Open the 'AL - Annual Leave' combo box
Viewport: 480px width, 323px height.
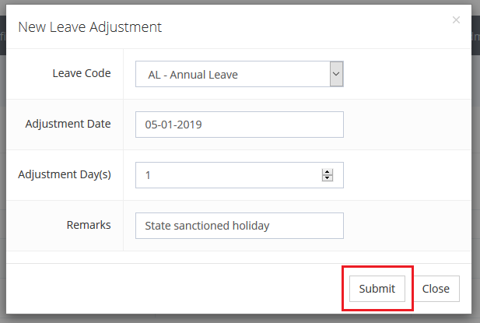pyautogui.click(x=232, y=75)
